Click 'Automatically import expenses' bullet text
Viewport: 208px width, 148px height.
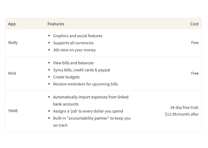(x=90, y=97)
